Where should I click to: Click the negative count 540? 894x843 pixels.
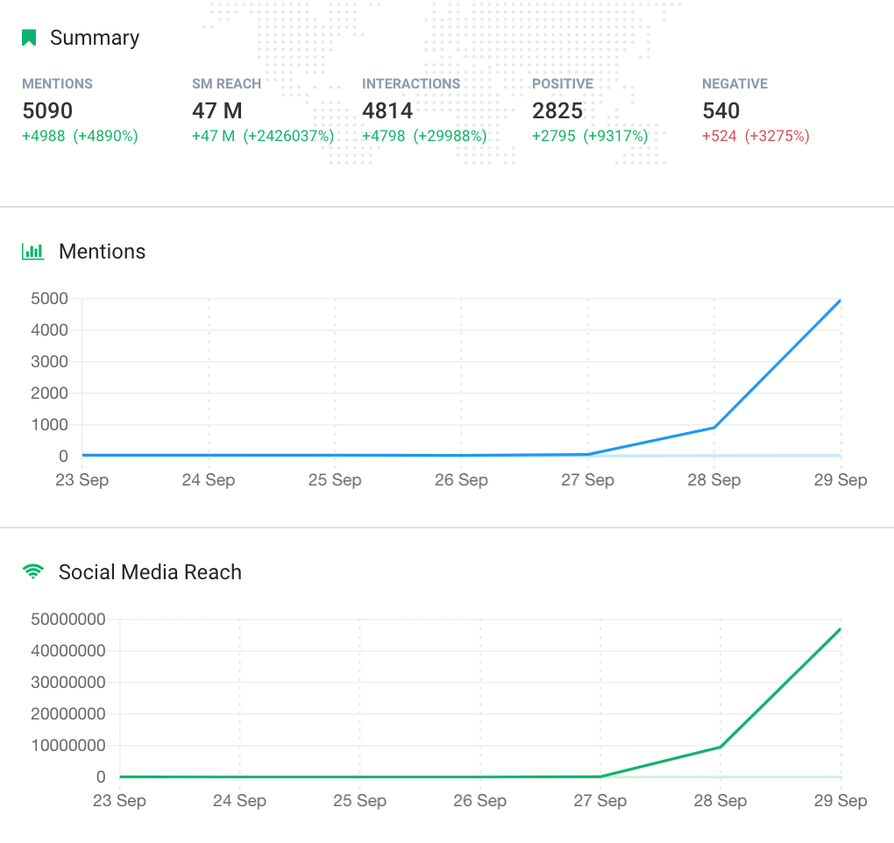tap(721, 110)
